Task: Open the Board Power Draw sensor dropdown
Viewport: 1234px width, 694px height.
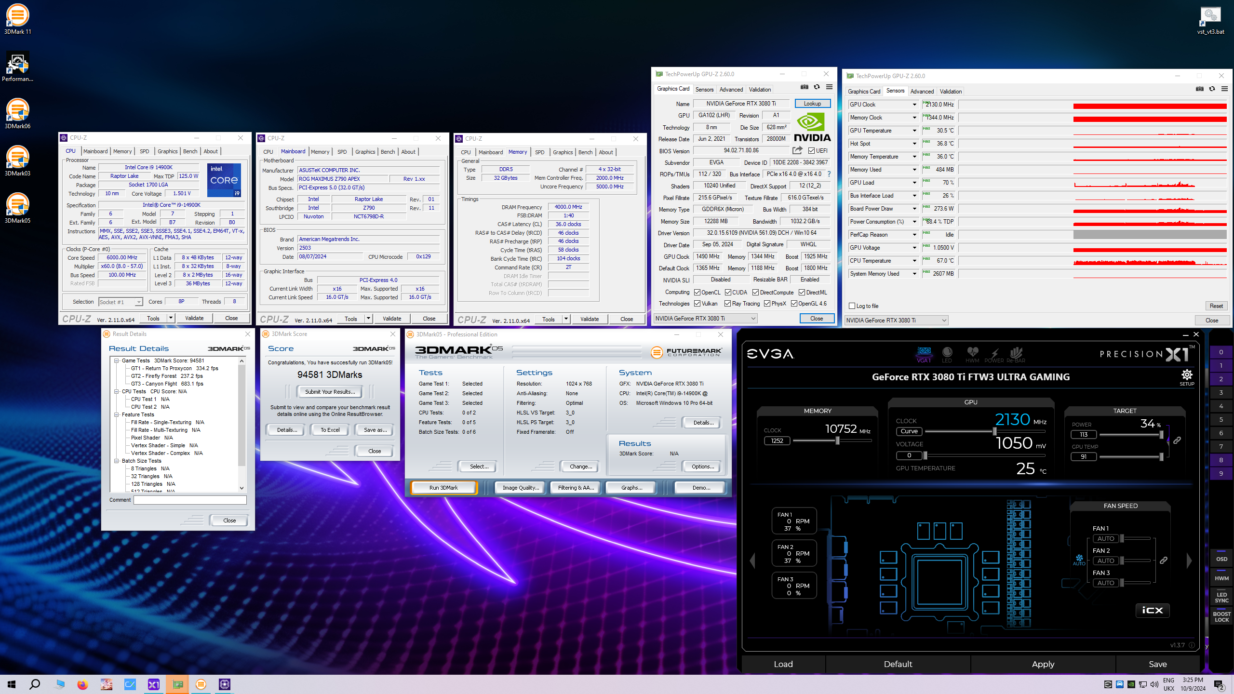Action: click(914, 209)
